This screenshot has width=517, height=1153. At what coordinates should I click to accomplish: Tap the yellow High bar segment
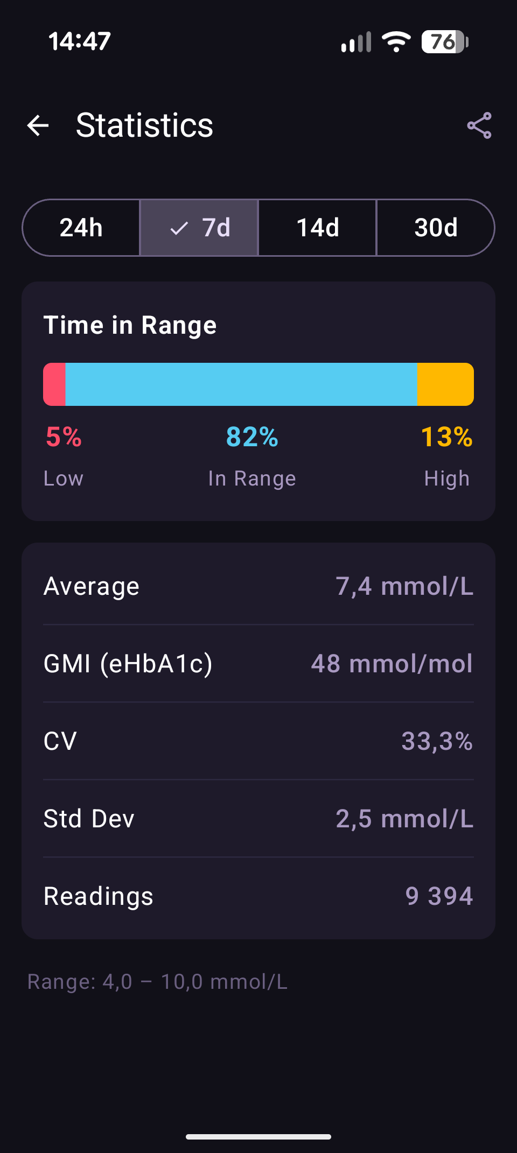point(445,384)
